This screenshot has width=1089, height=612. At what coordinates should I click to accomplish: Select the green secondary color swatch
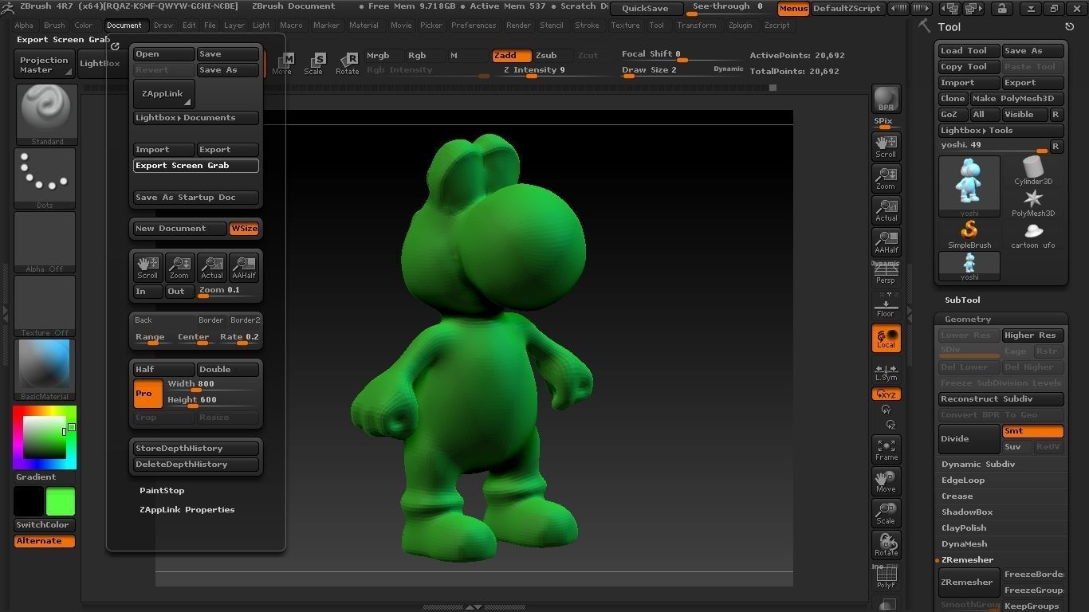[x=60, y=502]
